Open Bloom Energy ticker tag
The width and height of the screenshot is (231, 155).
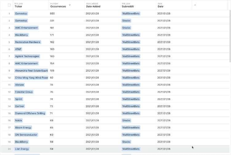coord(23,128)
